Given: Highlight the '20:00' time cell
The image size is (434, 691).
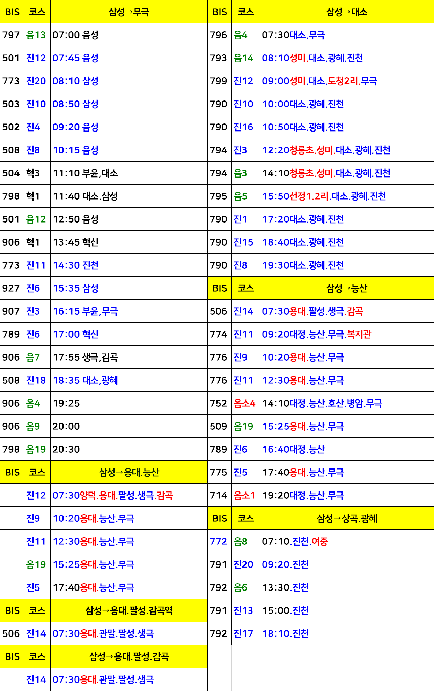Looking at the screenshot, I should (x=129, y=426).
